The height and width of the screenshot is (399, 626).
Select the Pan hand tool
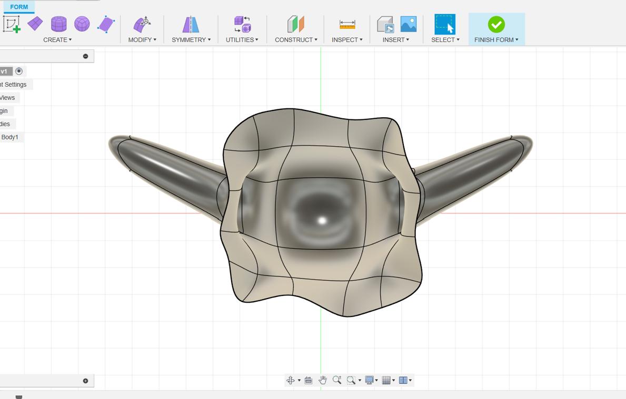(323, 380)
